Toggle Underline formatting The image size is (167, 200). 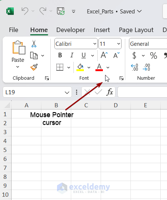click(83, 55)
